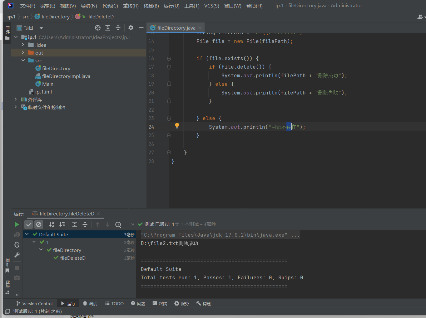Open project panel settings gear
The height and width of the screenshot is (318, 426).
pos(131,28)
